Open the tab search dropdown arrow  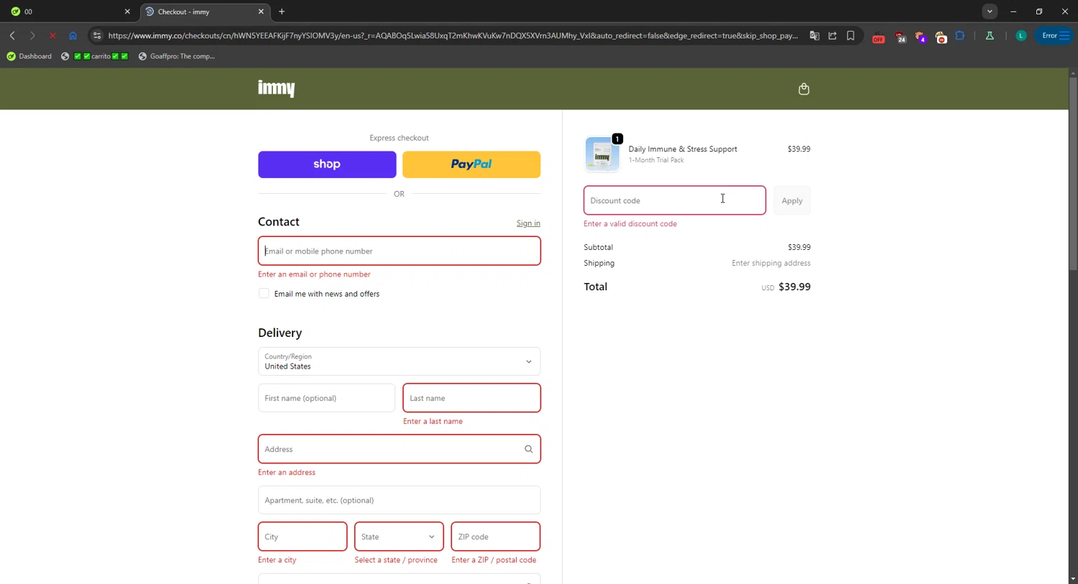tap(990, 11)
